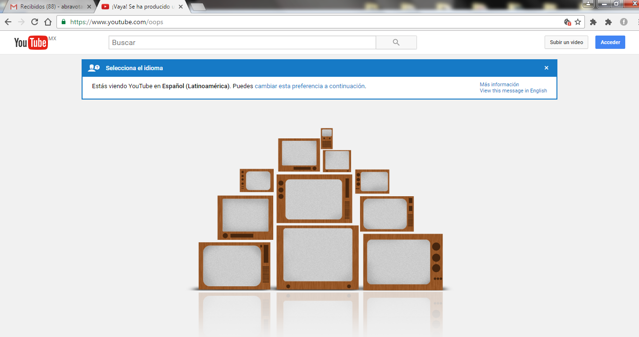639x337 pixels.
Task: Dismiss the Selecciona el idioma banner
Action: (546, 68)
